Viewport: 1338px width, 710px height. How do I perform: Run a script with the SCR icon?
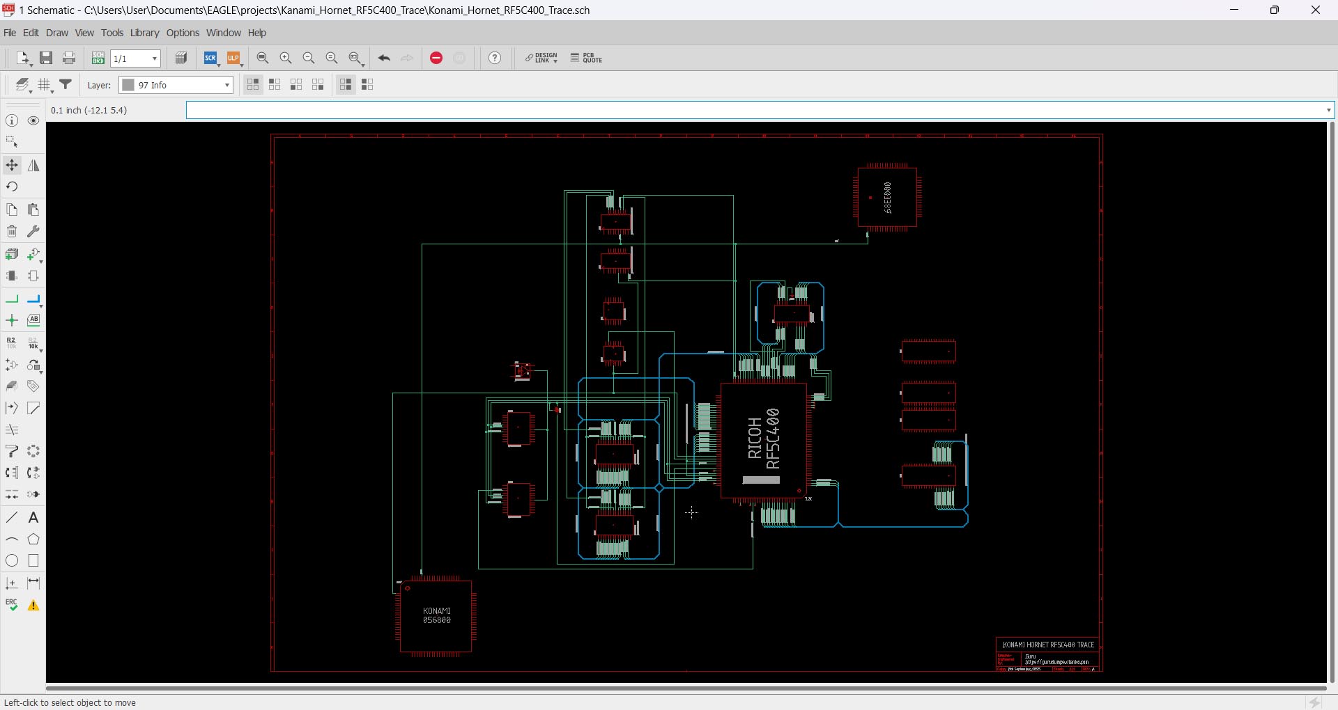click(210, 58)
